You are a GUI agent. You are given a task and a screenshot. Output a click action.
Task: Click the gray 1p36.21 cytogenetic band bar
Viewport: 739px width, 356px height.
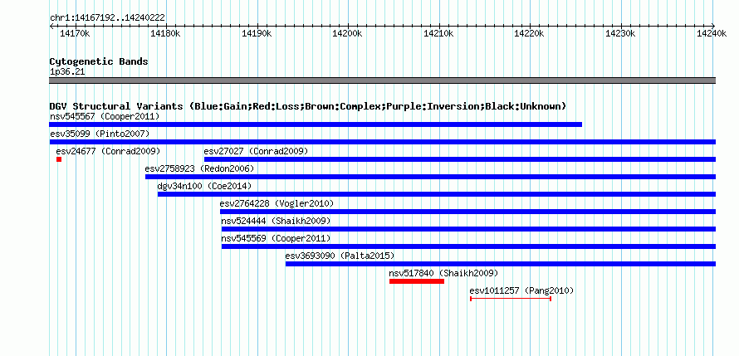[x=382, y=80]
